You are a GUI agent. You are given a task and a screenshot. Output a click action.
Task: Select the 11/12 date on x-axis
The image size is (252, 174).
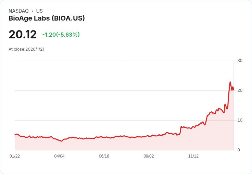coord(193,156)
